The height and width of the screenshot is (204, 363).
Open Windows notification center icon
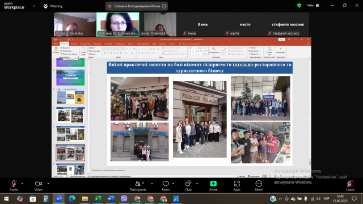[x=354, y=199]
